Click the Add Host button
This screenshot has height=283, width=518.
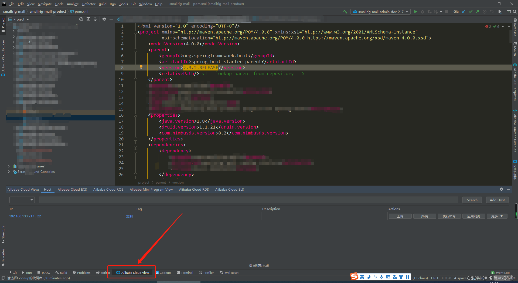tap(497, 200)
